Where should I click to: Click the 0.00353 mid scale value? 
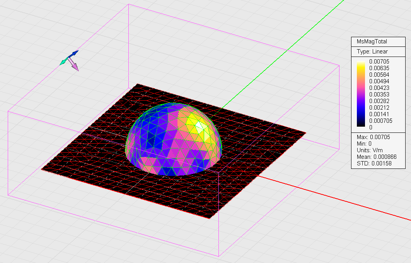coord(379,94)
